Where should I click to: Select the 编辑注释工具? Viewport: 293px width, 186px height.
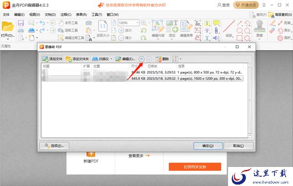click(71, 38)
